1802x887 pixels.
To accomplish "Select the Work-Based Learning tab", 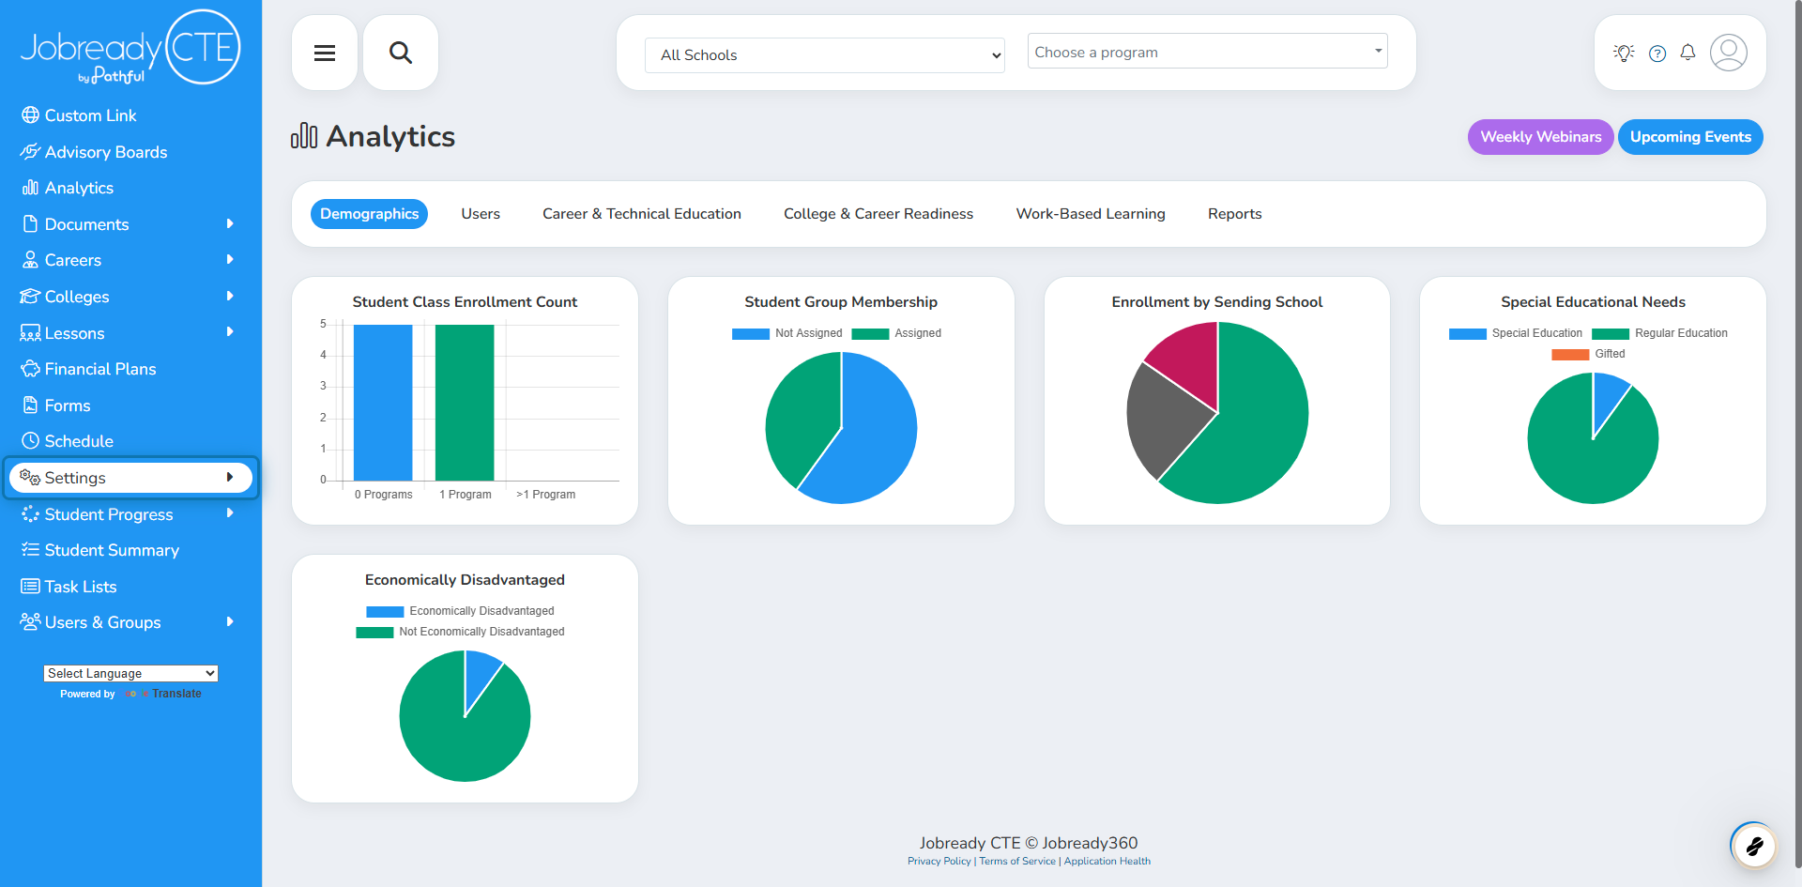I will 1091,214.
